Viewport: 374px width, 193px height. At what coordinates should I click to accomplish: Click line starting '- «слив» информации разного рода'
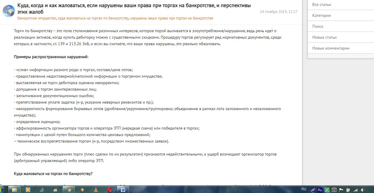(x=73, y=70)
